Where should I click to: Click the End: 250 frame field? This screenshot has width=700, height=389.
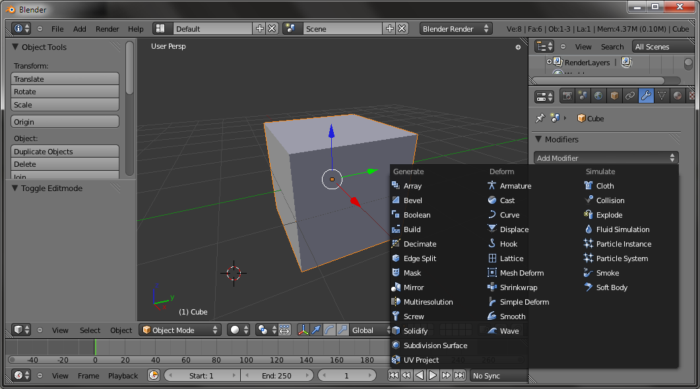pyautogui.click(x=276, y=376)
